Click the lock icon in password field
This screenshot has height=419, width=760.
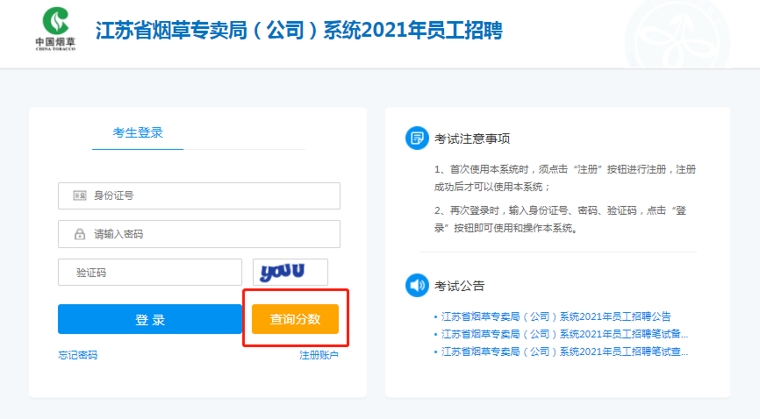tap(80, 234)
